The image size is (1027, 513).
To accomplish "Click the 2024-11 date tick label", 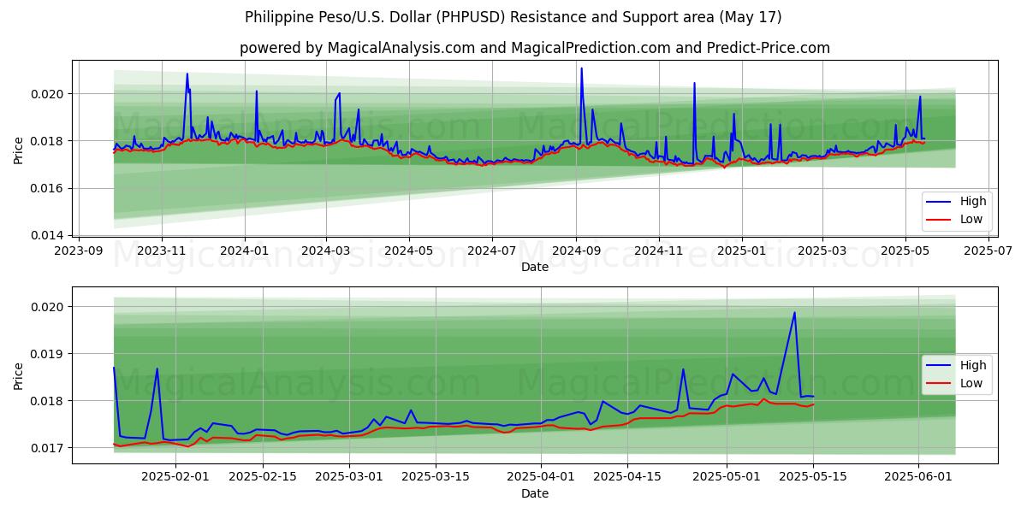I will 657,251.
